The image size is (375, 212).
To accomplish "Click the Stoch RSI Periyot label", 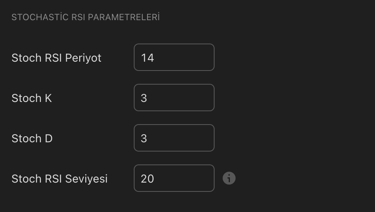I will point(56,58).
